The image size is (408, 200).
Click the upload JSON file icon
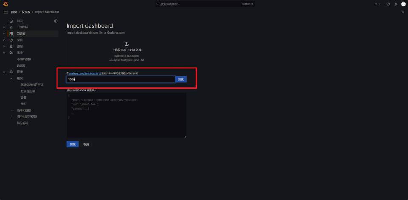[x=126, y=44]
